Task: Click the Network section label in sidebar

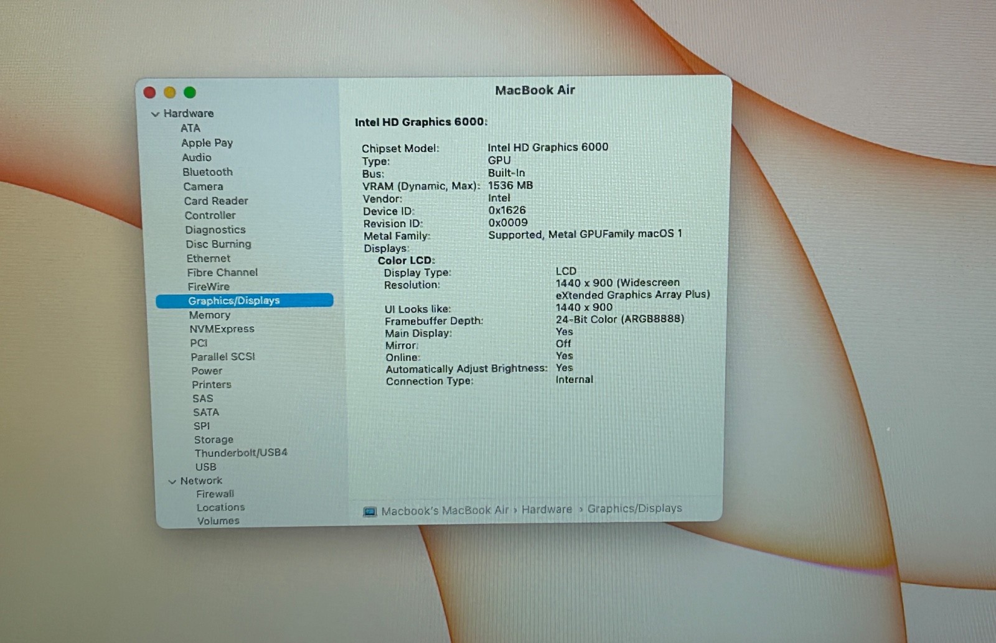Action: tap(201, 481)
